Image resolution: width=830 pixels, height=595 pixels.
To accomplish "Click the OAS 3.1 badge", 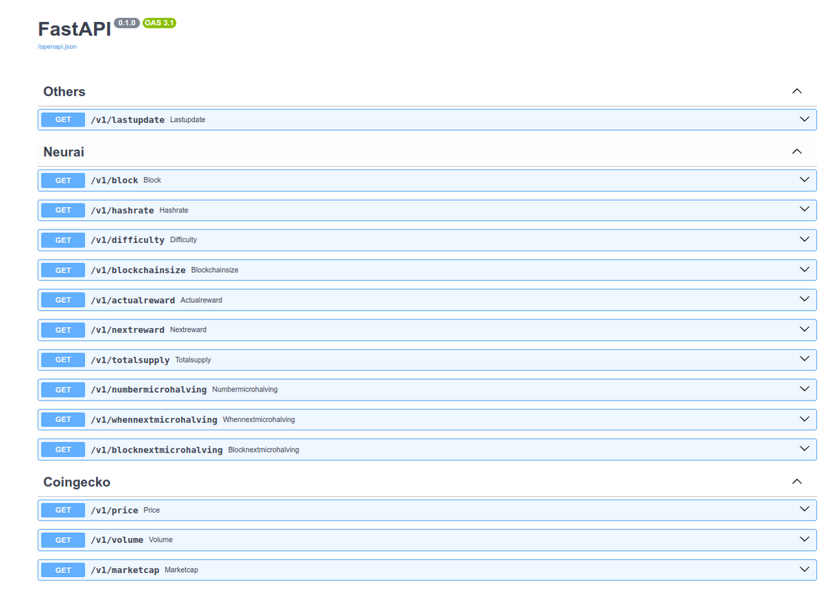I will pos(159,23).
